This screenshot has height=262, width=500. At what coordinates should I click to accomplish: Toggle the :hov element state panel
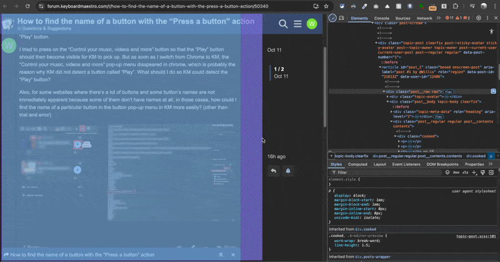(456, 172)
